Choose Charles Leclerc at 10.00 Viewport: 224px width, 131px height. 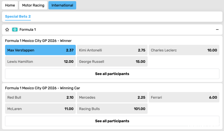pyautogui.click(x=184, y=50)
